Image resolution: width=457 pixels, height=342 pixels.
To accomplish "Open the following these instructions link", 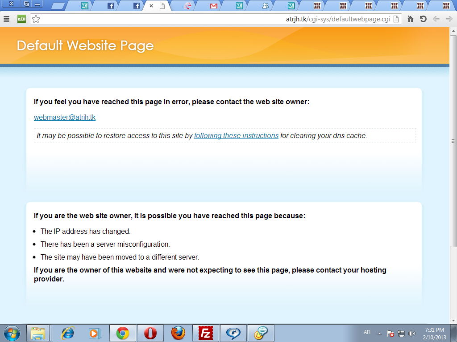I will [237, 135].
